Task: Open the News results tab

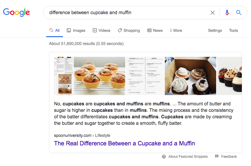Action: (x=155, y=30)
